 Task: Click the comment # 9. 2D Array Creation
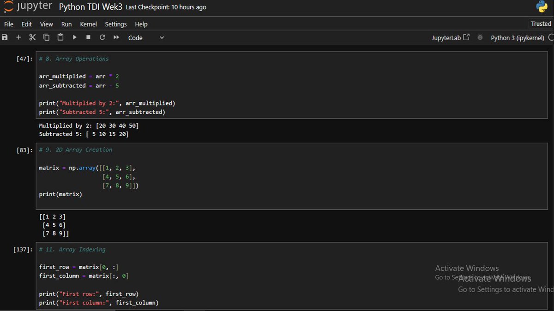point(76,150)
